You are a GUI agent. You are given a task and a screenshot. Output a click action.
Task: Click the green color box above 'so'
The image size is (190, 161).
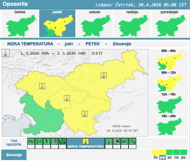click(169, 152)
